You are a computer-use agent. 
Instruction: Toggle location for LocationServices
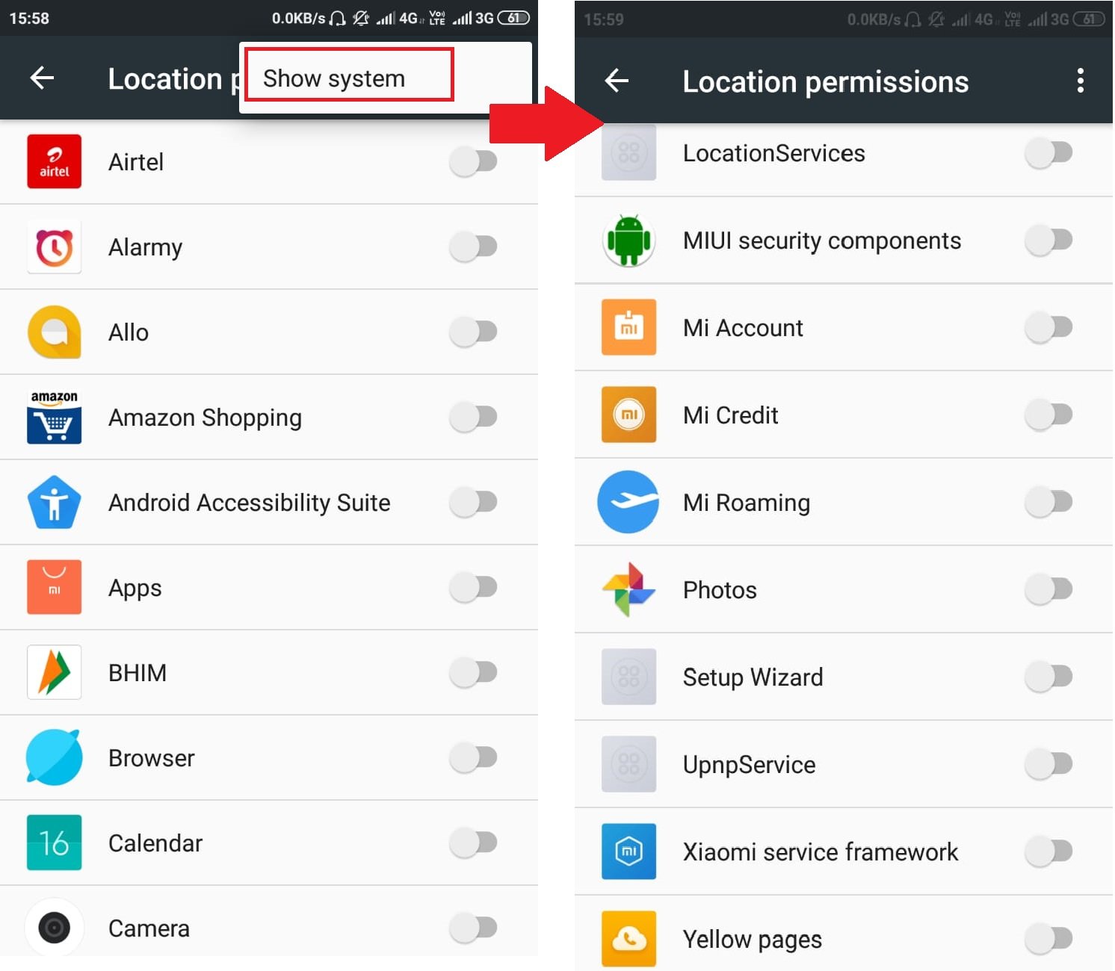coord(1048,153)
